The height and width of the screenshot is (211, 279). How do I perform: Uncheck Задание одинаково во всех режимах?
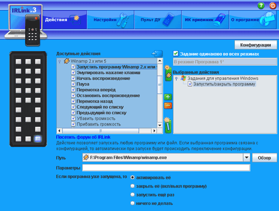(175, 54)
